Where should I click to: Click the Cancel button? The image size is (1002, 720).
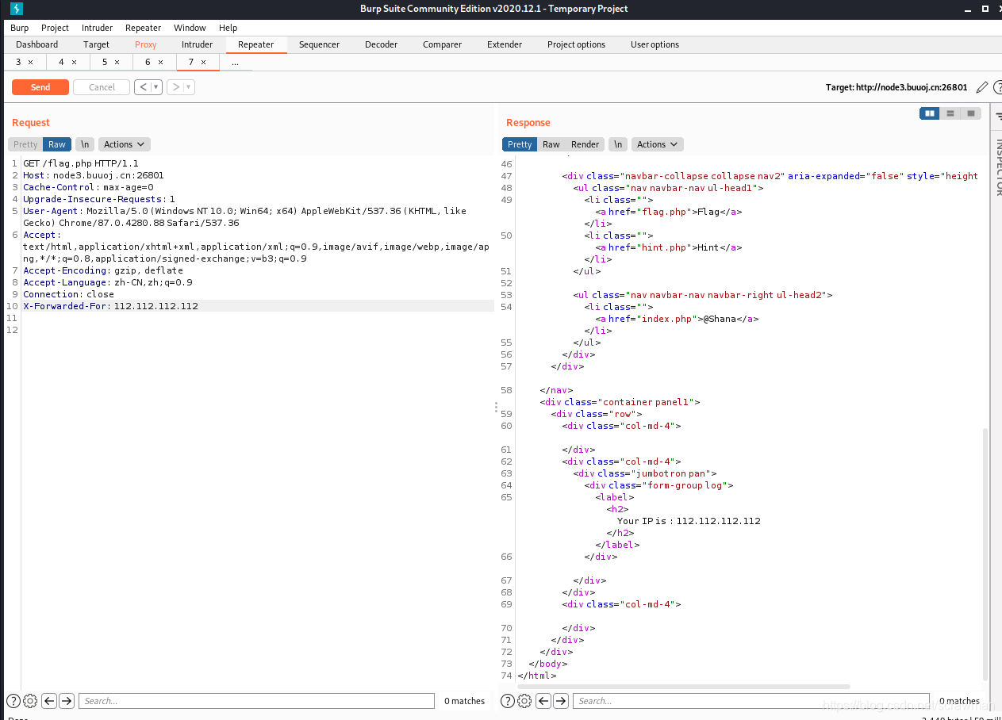102,87
